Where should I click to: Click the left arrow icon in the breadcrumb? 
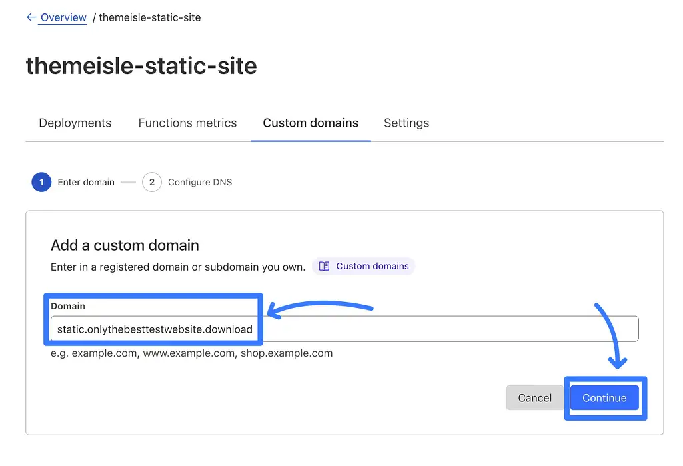(31, 17)
